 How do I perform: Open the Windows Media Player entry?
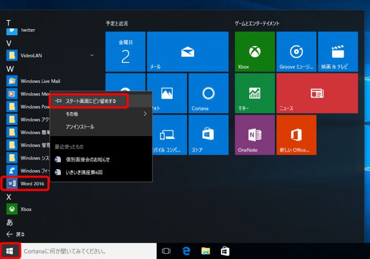click(27, 94)
